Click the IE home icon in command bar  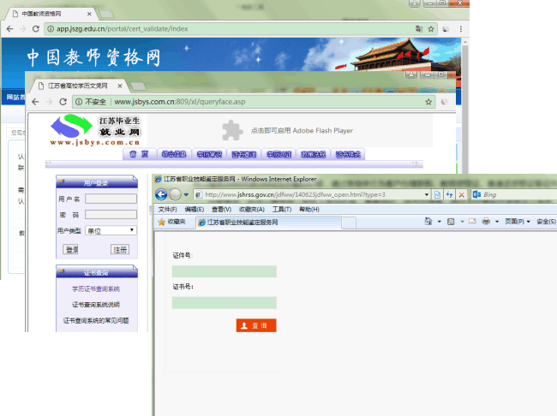point(428,222)
